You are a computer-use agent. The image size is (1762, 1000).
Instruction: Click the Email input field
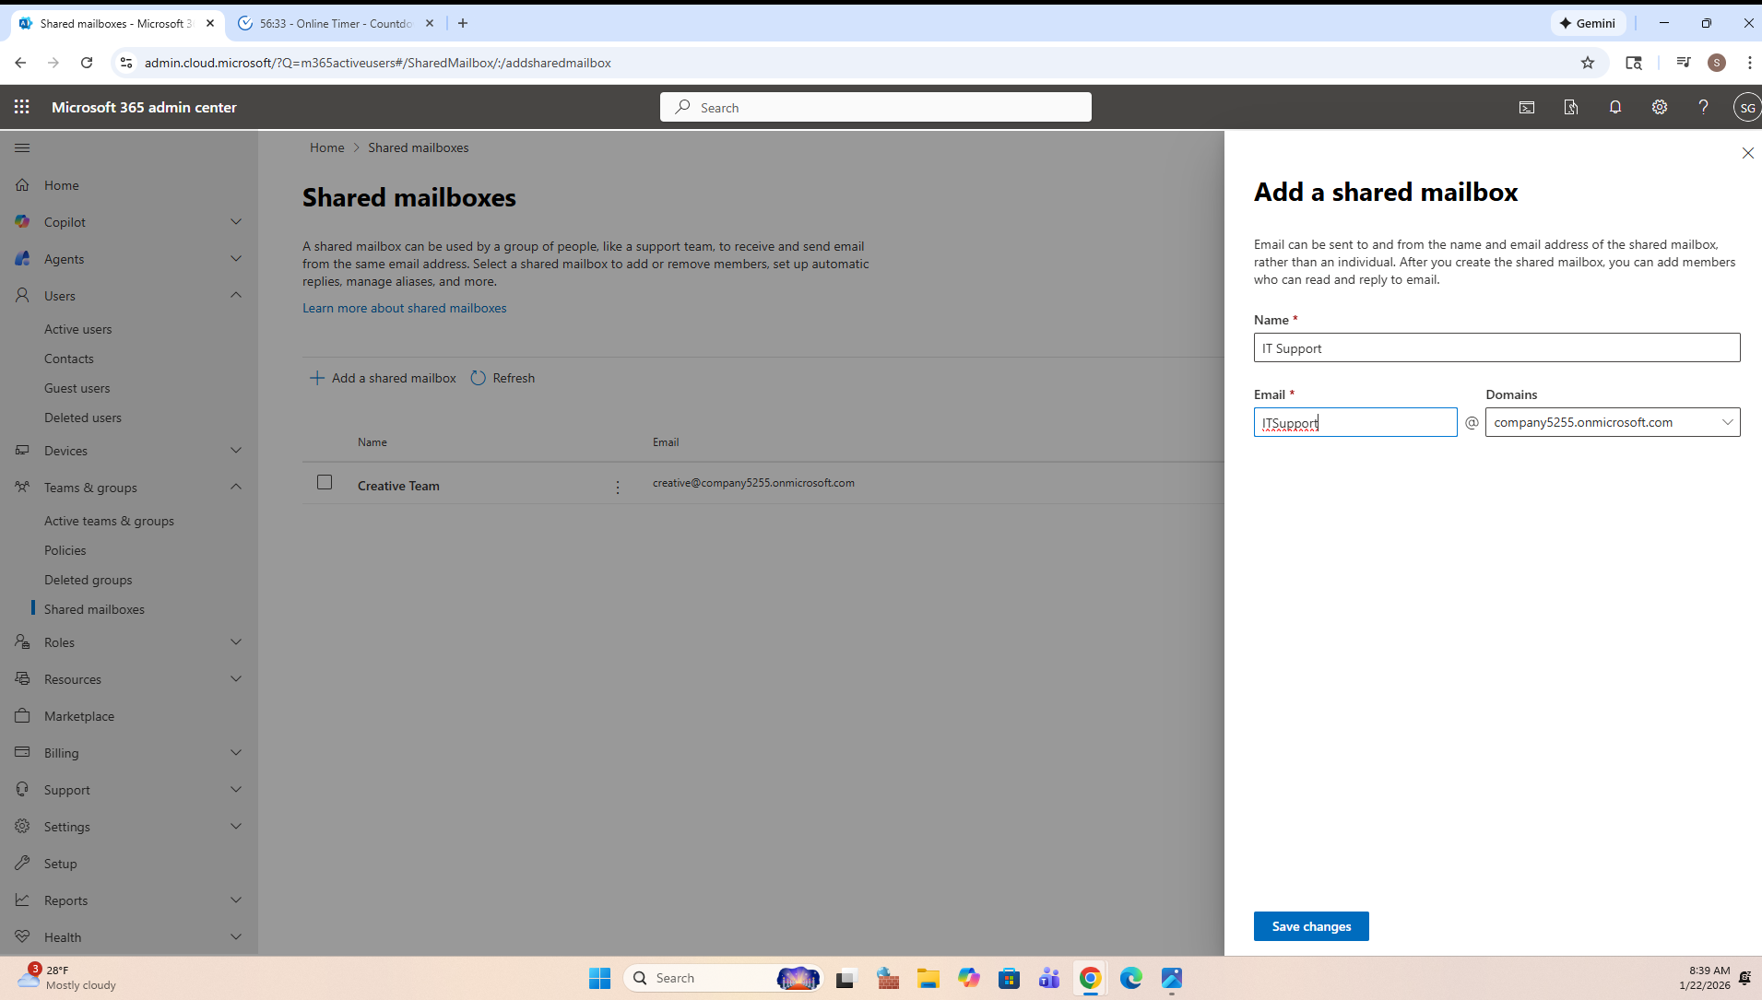(x=1355, y=422)
